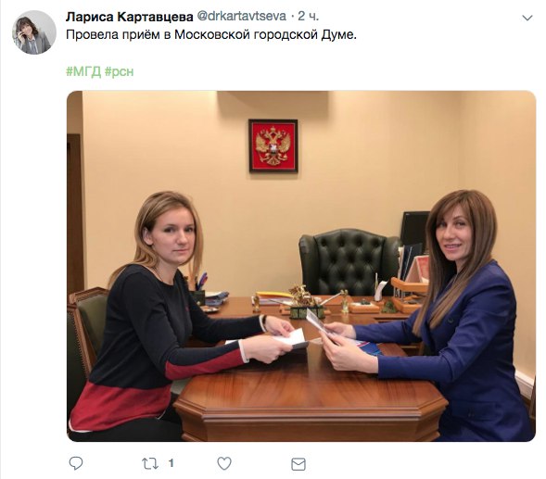
Task: Click the reply speech bubble icon
Action: [x=76, y=463]
